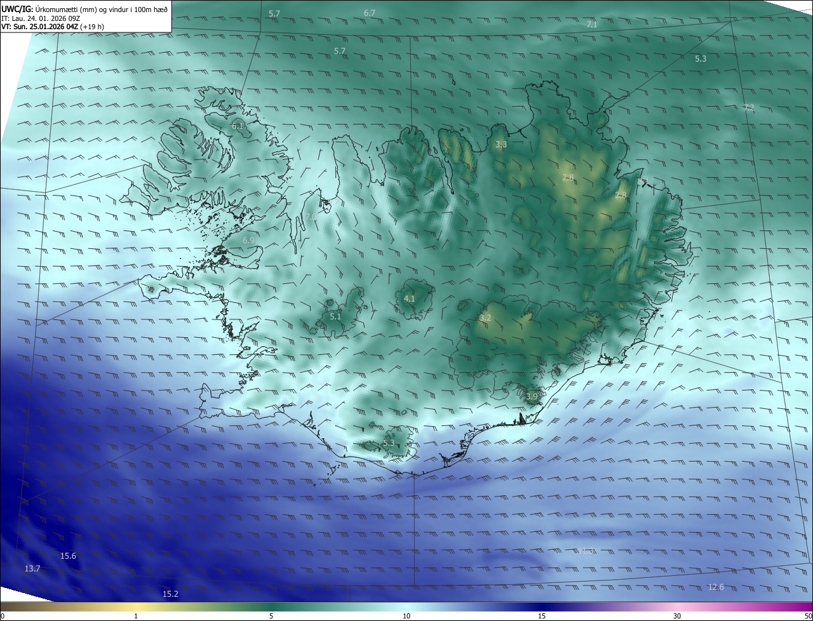Click the '0' label on the color scale
Image resolution: width=813 pixels, height=621 pixels.
click(3, 616)
